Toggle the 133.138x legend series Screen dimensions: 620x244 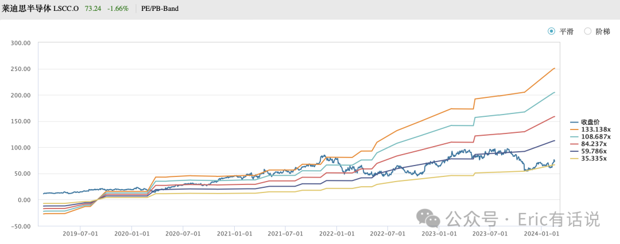[x=590, y=129]
